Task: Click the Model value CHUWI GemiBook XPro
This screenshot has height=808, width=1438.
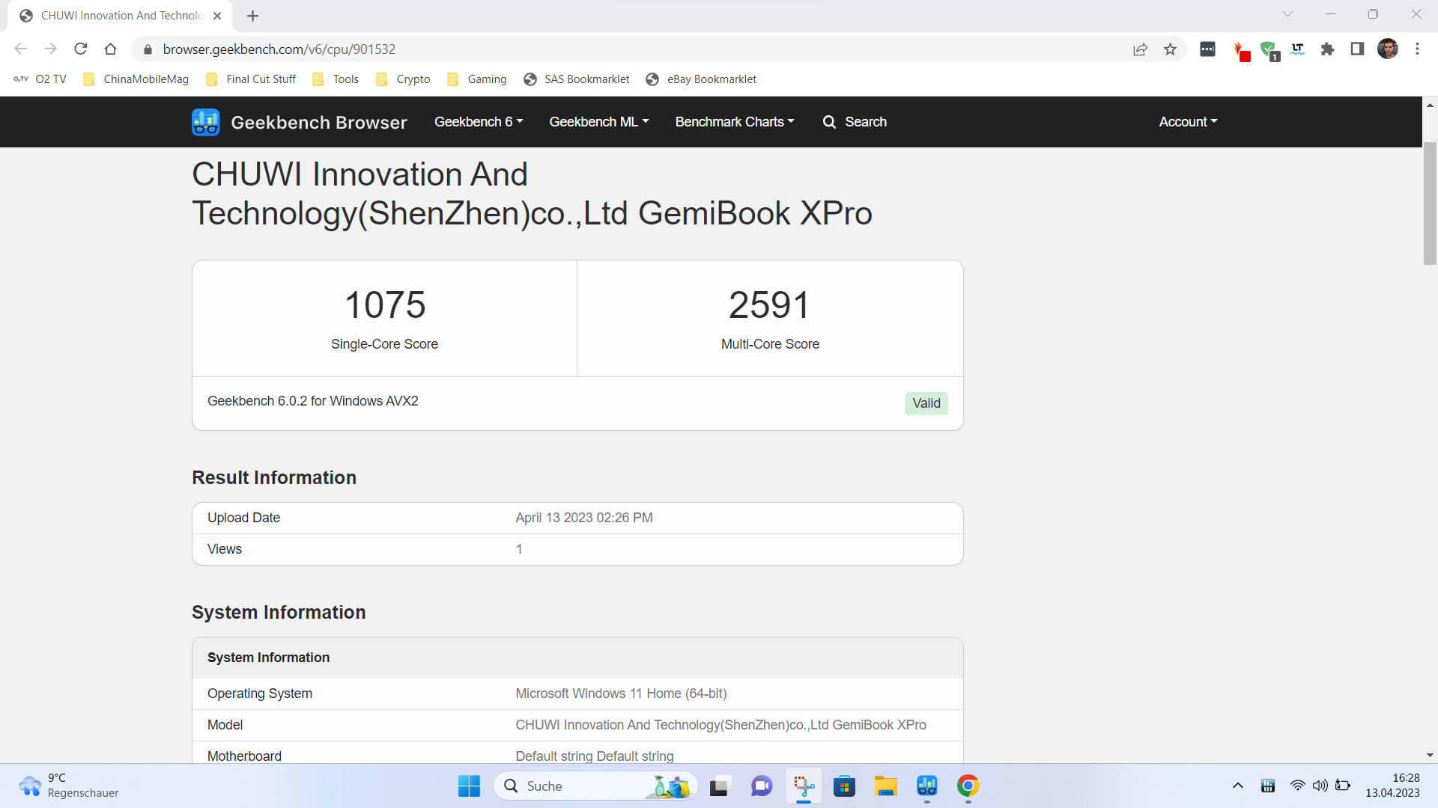Action: coord(720,725)
